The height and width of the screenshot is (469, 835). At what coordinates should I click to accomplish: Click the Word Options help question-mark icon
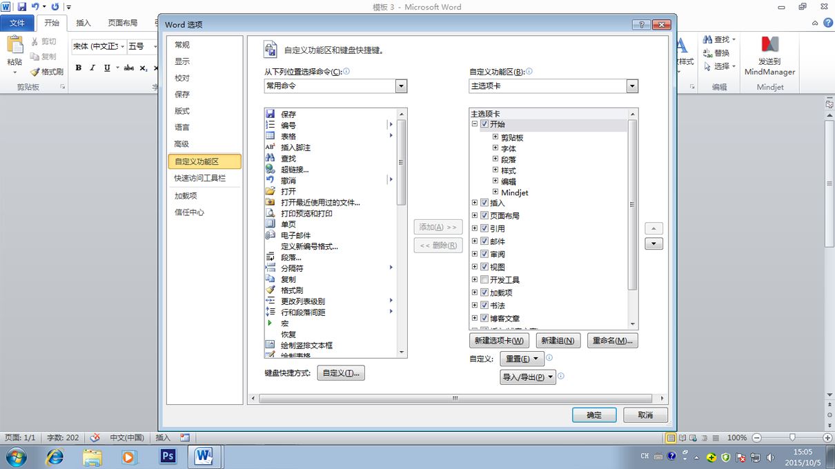click(x=641, y=24)
